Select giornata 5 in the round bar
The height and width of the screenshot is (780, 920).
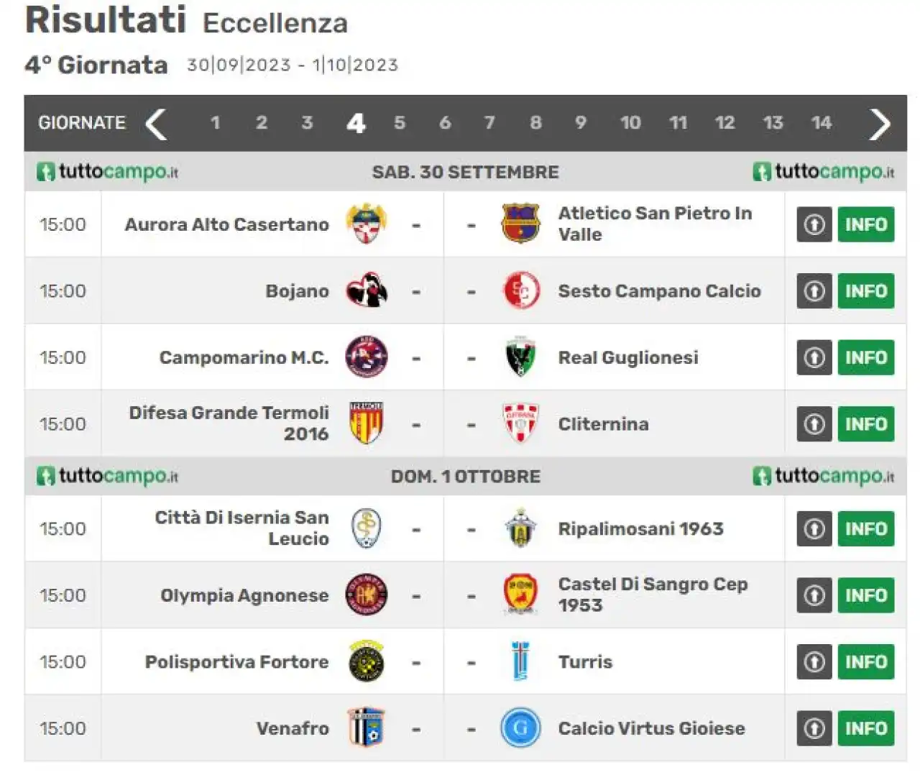click(400, 123)
